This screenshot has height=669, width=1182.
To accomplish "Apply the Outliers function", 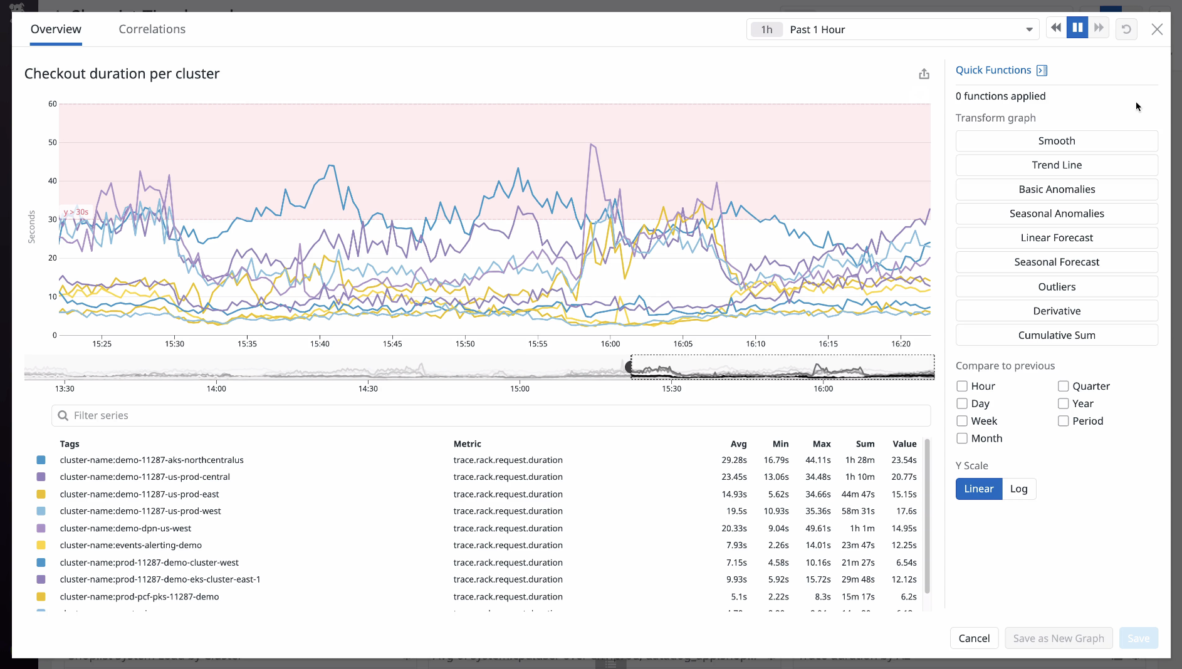I will [1057, 287].
